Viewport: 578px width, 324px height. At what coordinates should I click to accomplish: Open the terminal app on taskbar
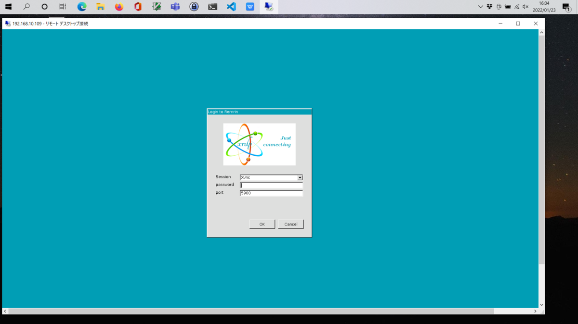tap(212, 7)
